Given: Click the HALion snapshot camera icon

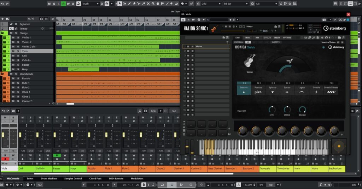Looking at the screenshot, I should (x=324, y=20).
